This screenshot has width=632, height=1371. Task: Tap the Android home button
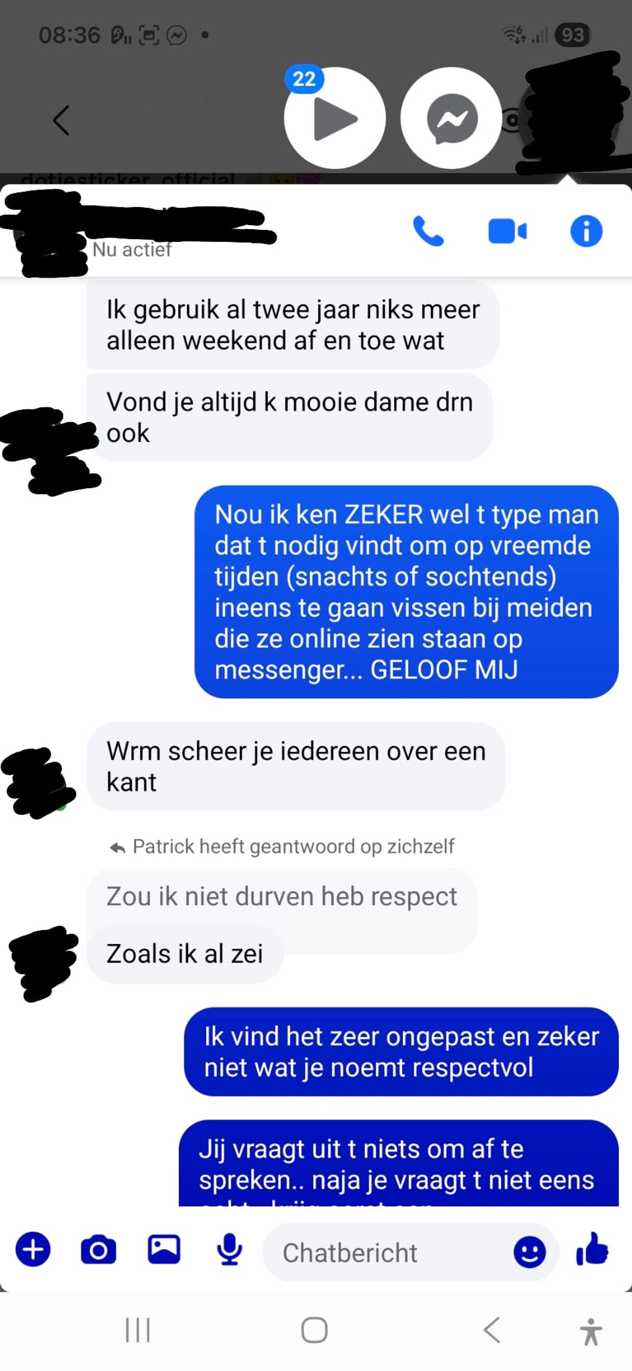click(x=314, y=1330)
